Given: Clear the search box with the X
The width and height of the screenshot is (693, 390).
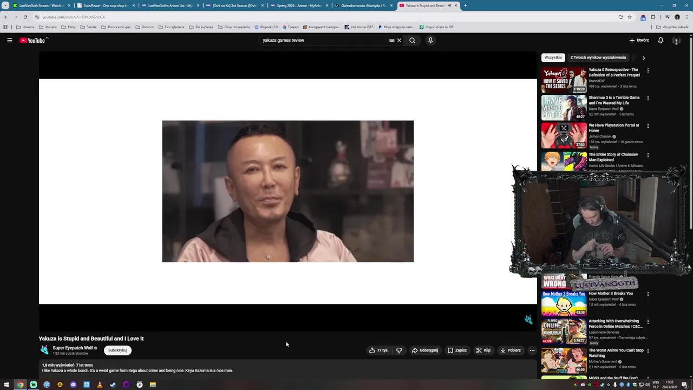Looking at the screenshot, I should (400, 40).
